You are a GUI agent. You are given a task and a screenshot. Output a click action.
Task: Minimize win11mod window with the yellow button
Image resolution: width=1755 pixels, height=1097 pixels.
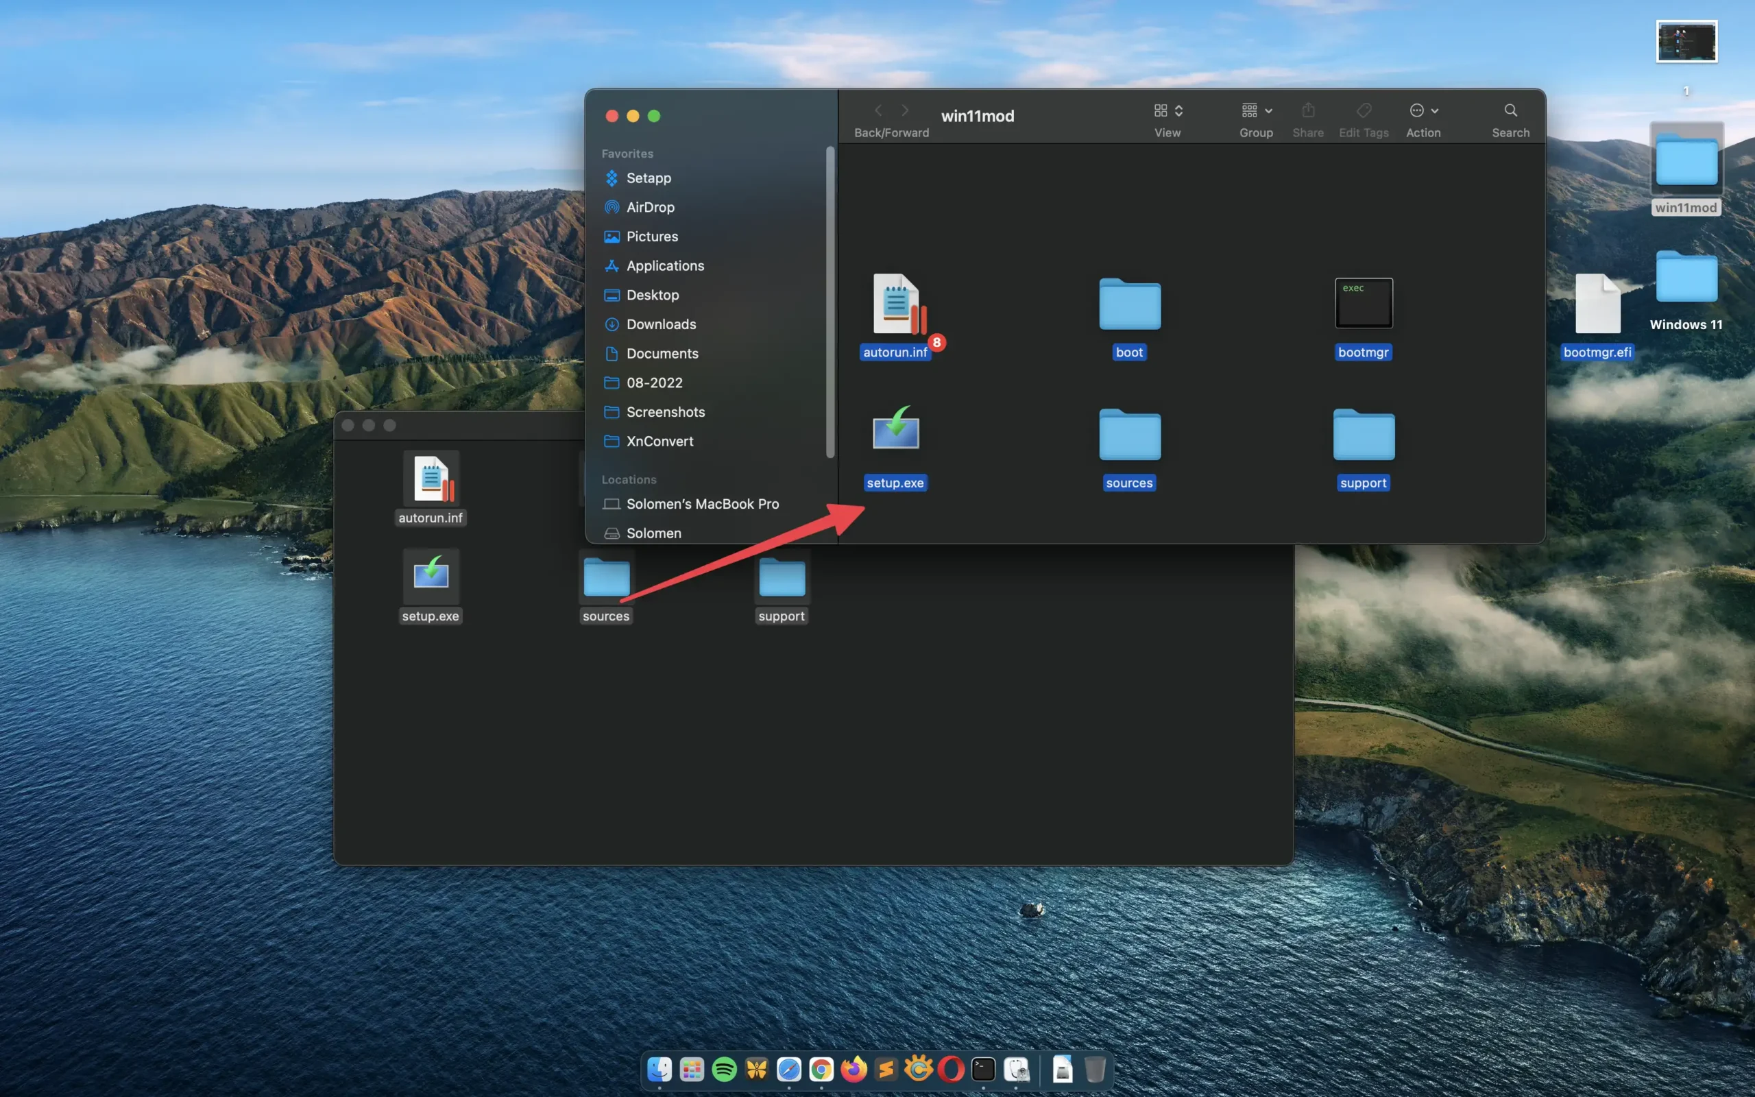click(633, 116)
